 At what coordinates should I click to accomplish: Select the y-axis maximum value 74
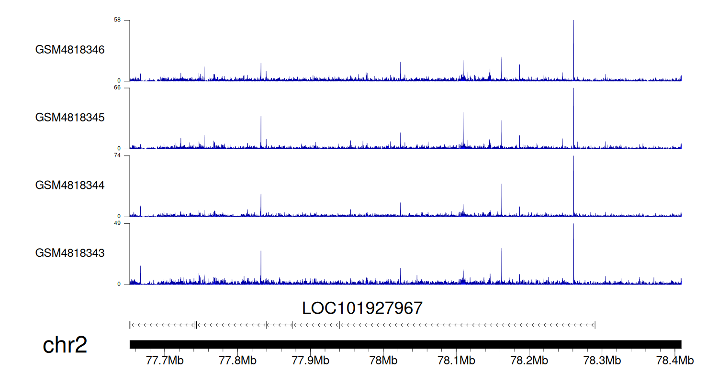coord(117,156)
